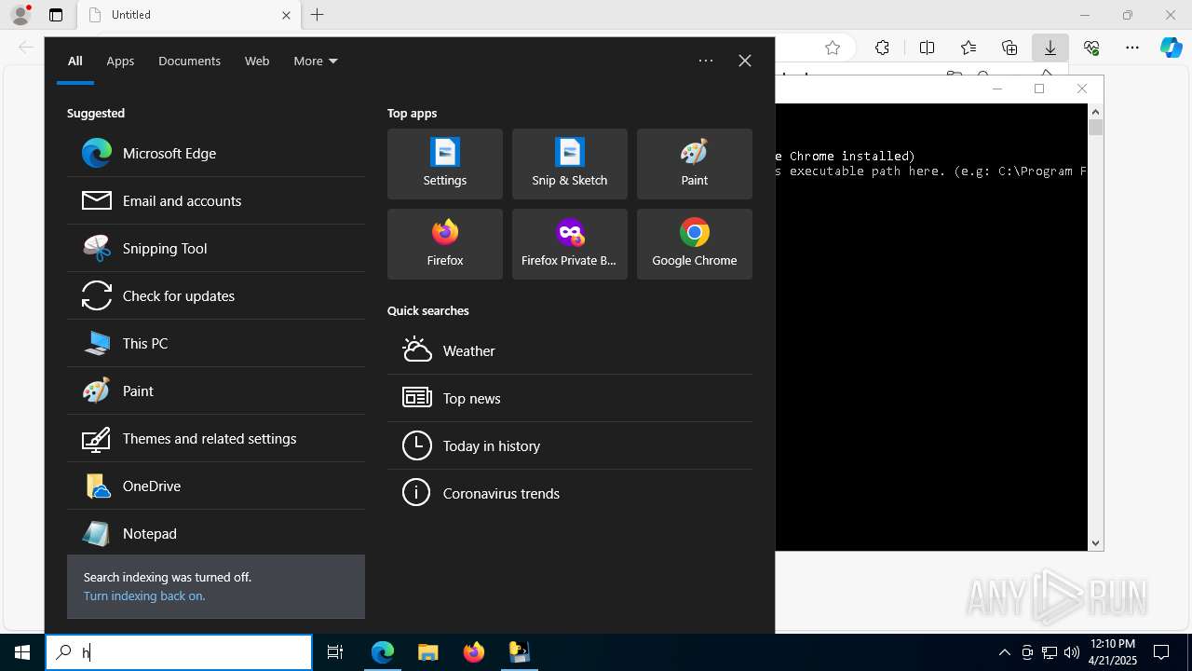The image size is (1192, 671).
Task: Open Edge tab actions menu
Action: click(56, 15)
